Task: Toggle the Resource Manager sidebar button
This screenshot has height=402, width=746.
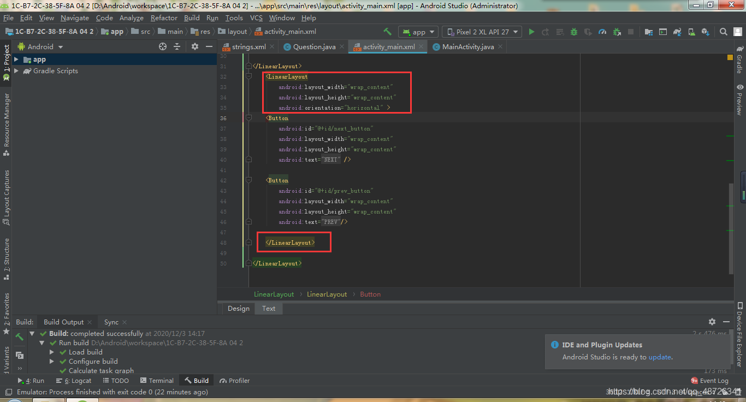Action: click(6, 125)
